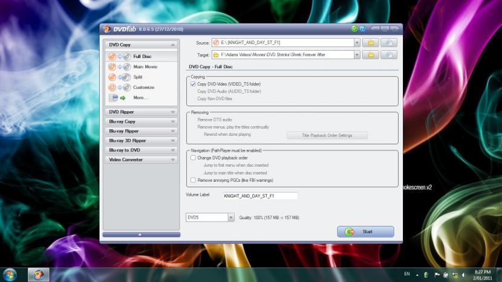Expand the Blu-ray to DVD section
This screenshot has width=502, height=282.
pos(142,150)
